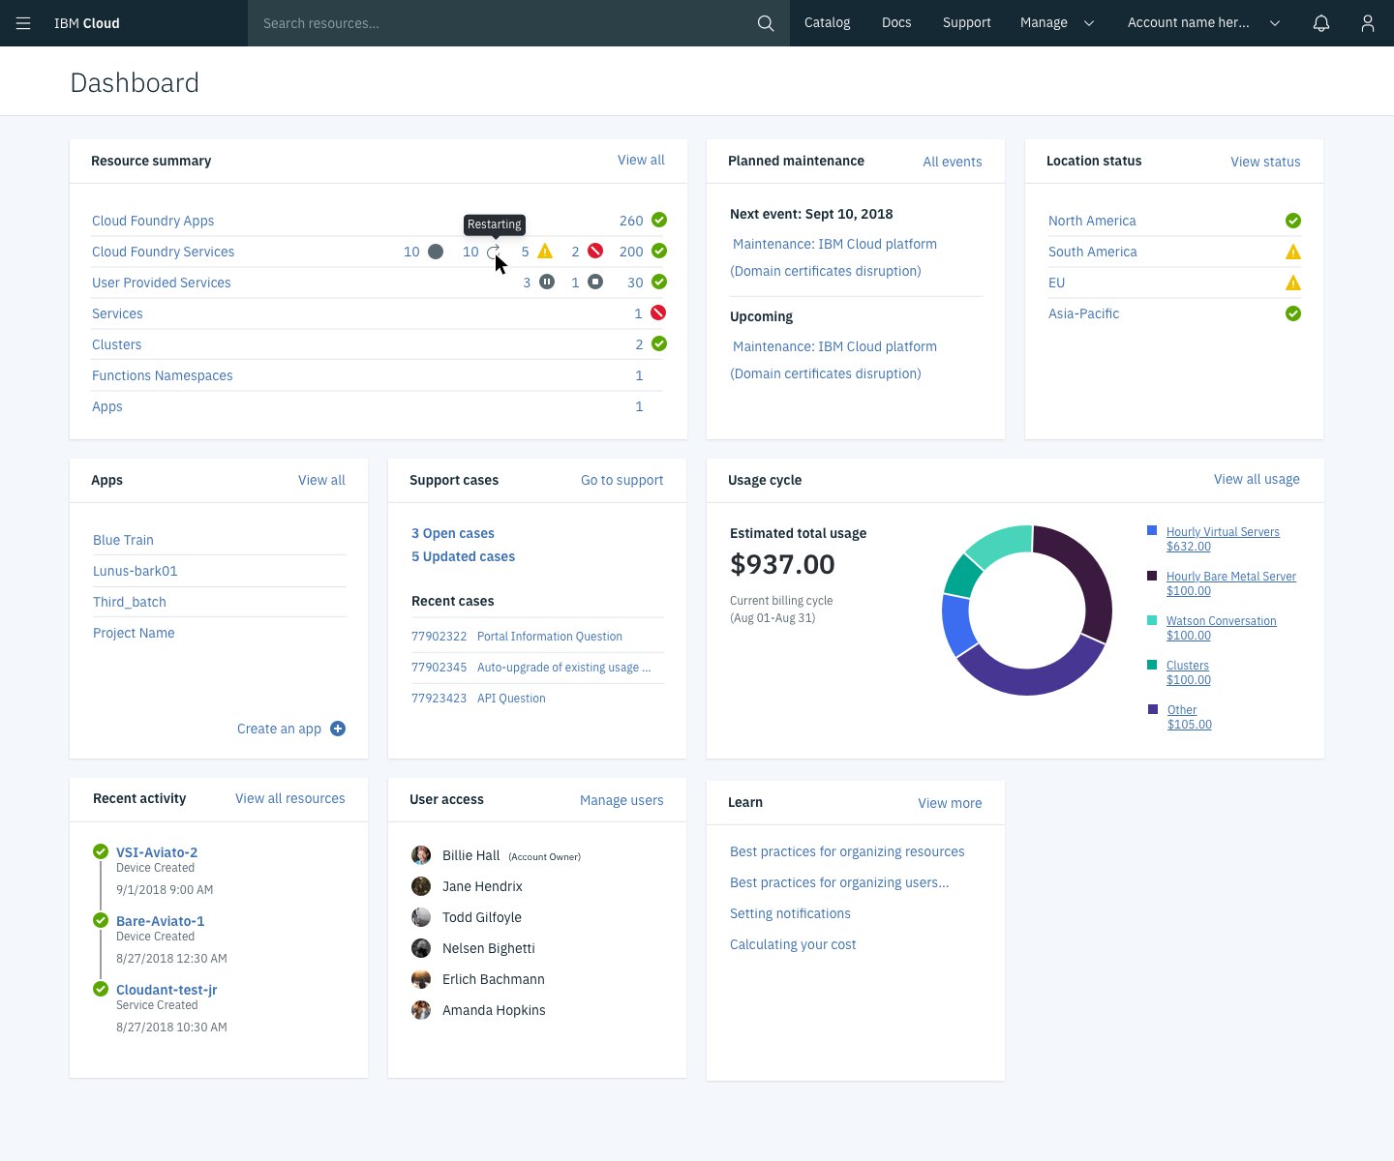This screenshot has width=1394, height=1161.
Task: Click View all in Resource summary
Action: pos(641,161)
